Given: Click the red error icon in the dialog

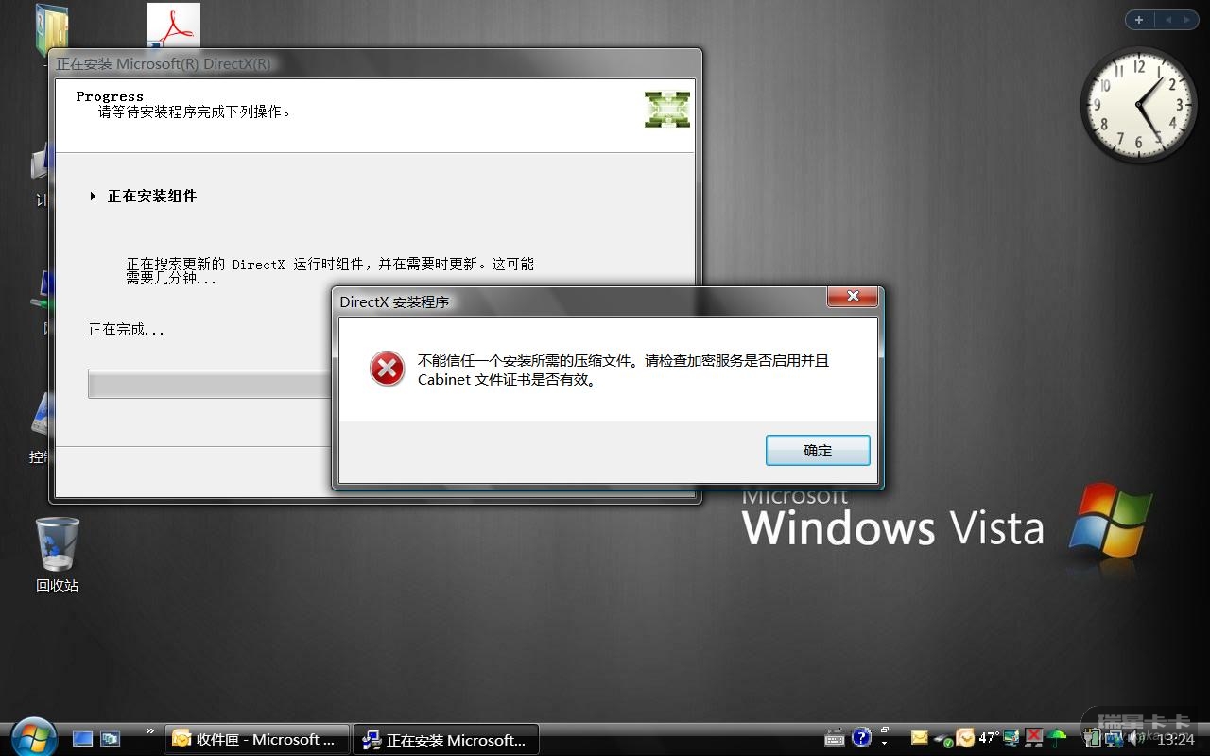Looking at the screenshot, I should (x=387, y=369).
